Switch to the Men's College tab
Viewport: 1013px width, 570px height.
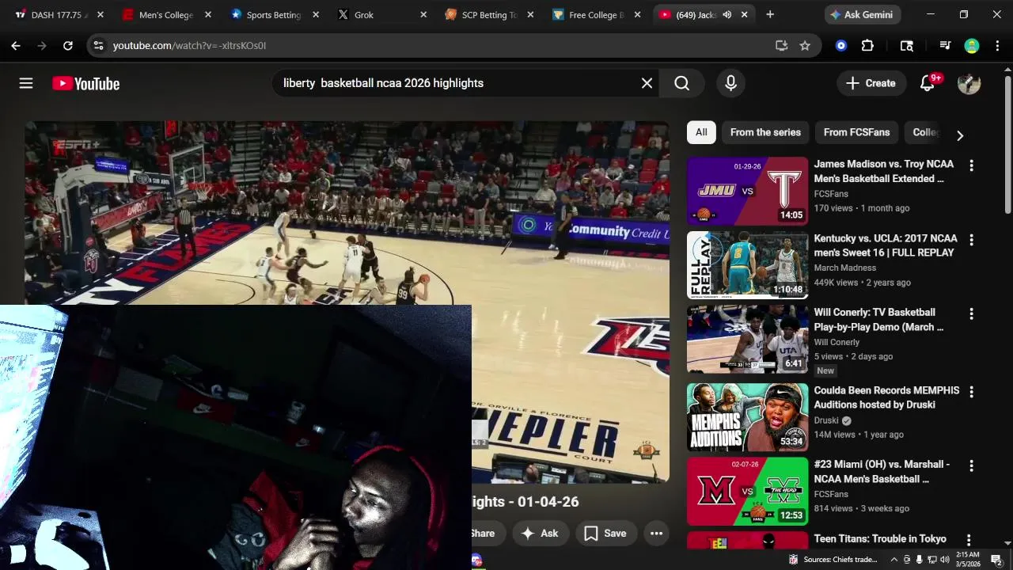[x=165, y=14]
